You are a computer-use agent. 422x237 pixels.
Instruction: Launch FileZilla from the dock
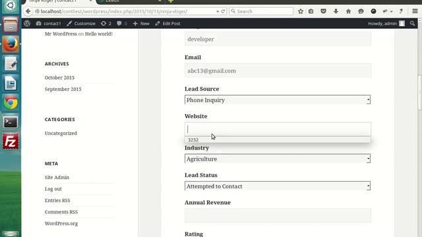11,142
